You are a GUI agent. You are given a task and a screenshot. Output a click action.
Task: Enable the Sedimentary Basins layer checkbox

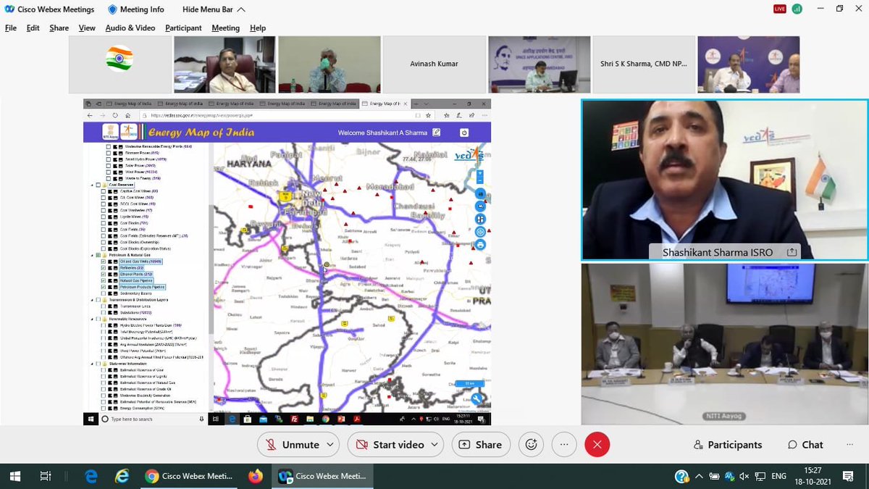tap(103, 293)
